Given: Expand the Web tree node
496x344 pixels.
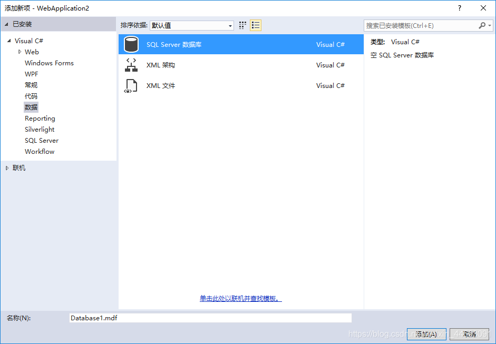Looking at the screenshot, I should point(20,52).
